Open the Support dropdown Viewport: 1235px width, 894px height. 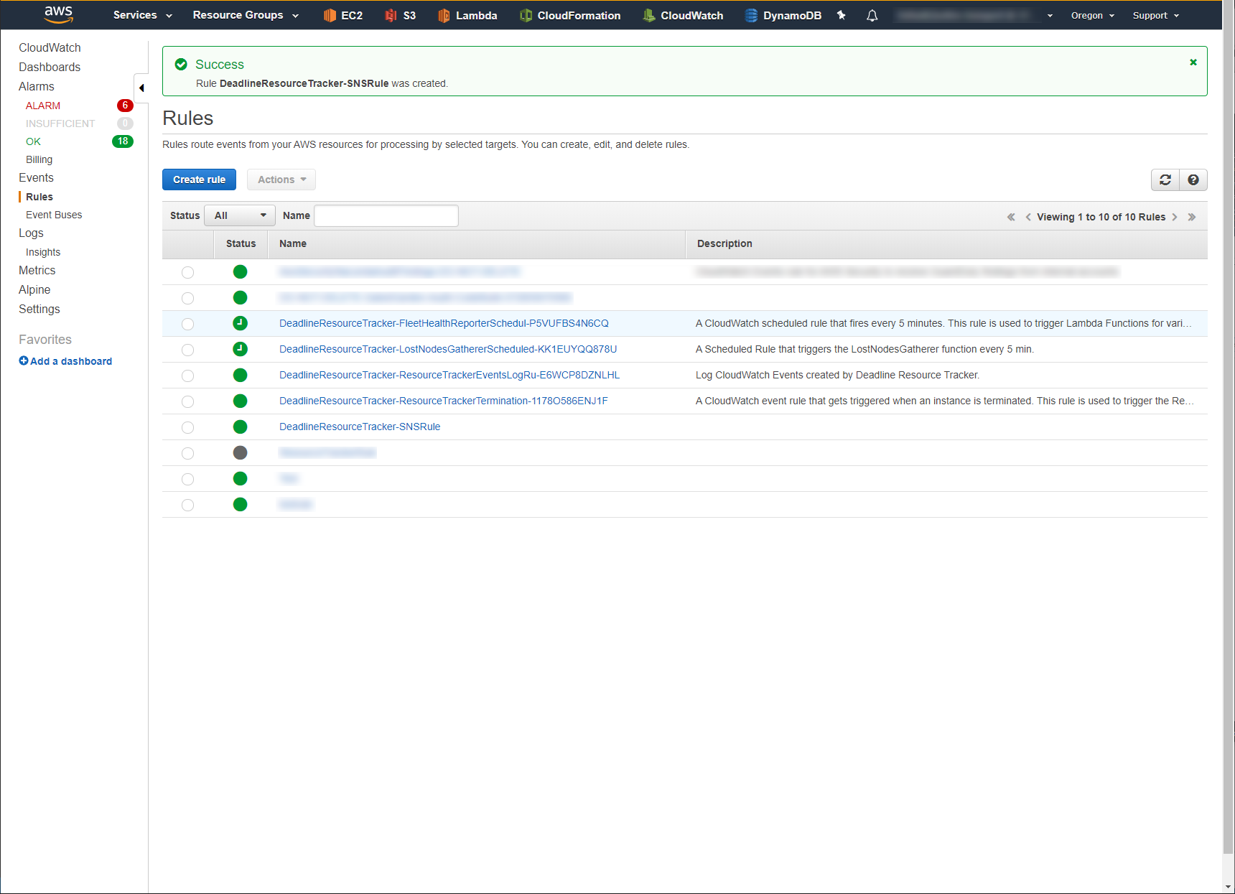[1155, 15]
